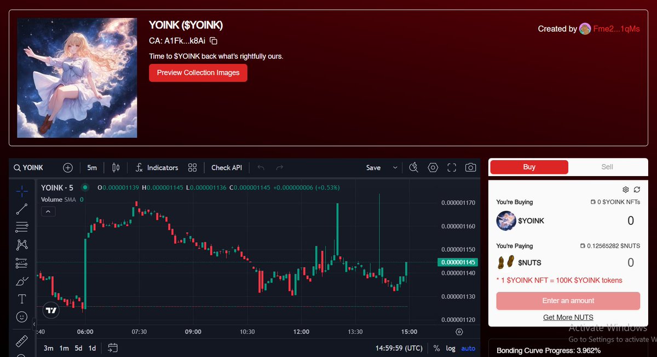
Task: Click the 0 $YOINK NFTs balance
Action: [x=615, y=202]
